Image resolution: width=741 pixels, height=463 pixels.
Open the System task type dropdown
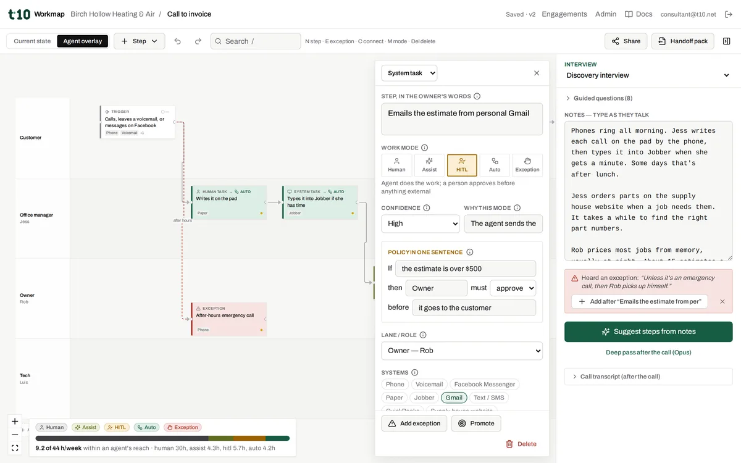[409, 73]
